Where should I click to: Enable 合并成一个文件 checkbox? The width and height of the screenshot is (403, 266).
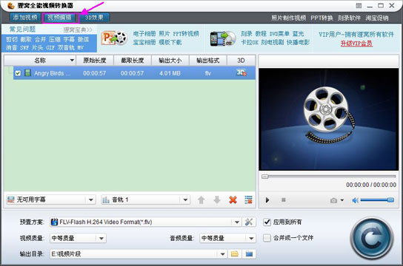267,238
